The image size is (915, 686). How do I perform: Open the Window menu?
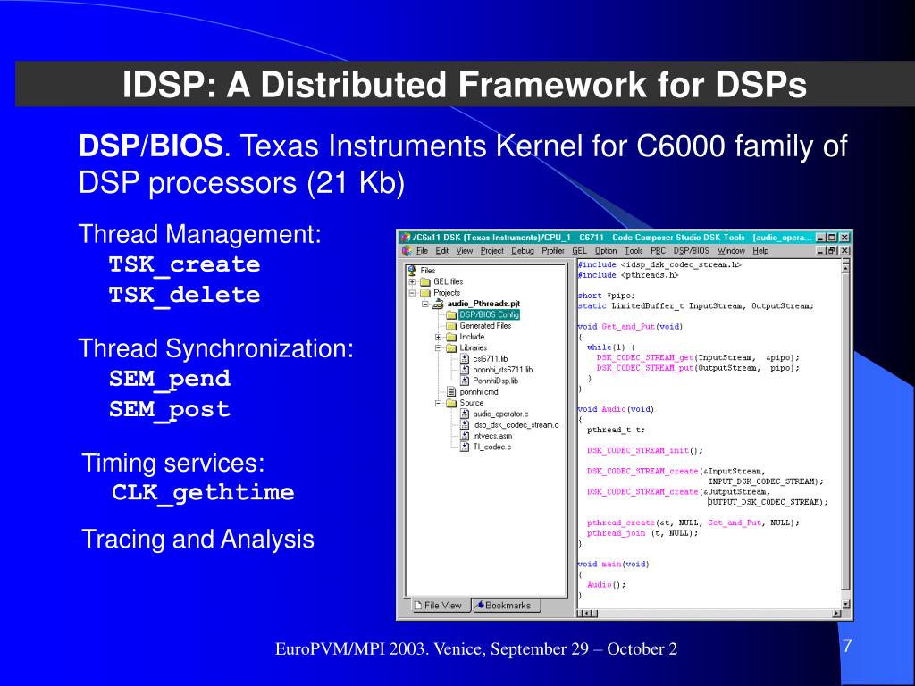(731, 251)
